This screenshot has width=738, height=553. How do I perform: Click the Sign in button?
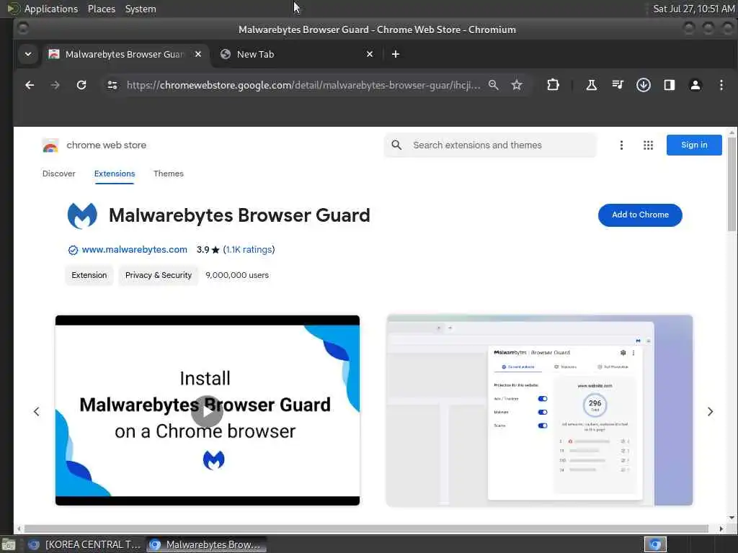pos(694,145)
